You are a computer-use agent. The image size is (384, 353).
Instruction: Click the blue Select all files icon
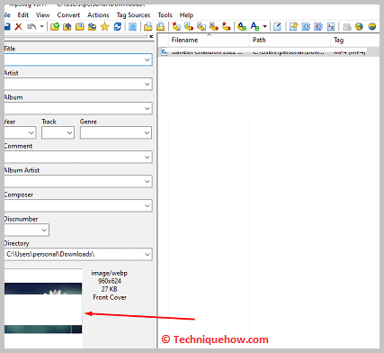pos(132,27)
